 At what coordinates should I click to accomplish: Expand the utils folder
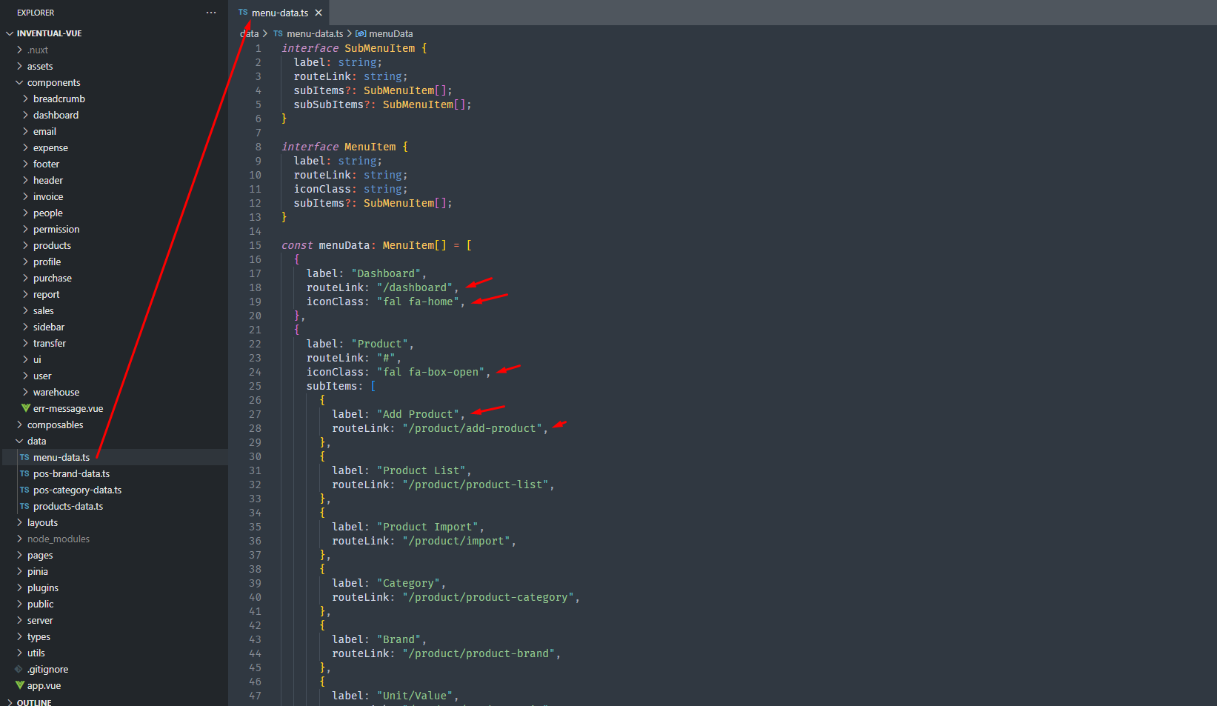click(36, 653)
